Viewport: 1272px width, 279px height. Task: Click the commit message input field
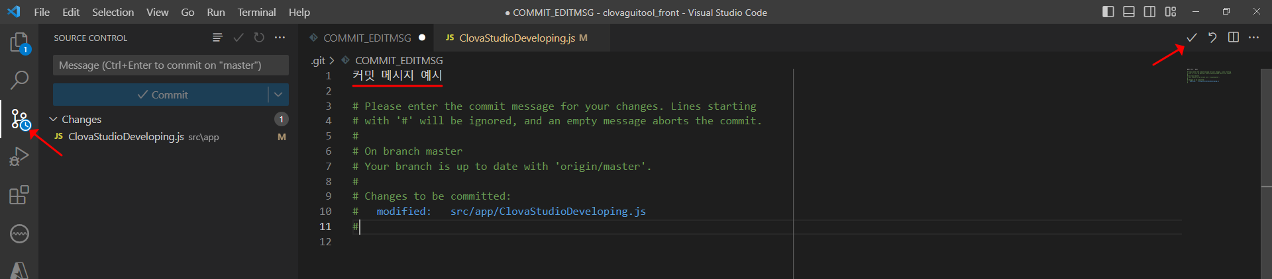click(x=170, y=65)
